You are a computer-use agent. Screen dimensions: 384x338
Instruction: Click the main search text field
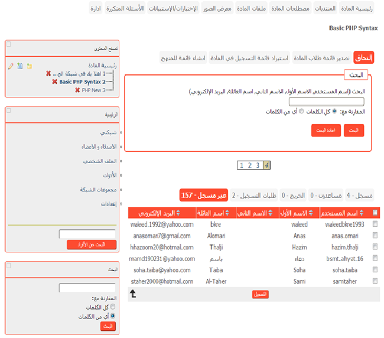pyautogui.click(x=327, y=102)
